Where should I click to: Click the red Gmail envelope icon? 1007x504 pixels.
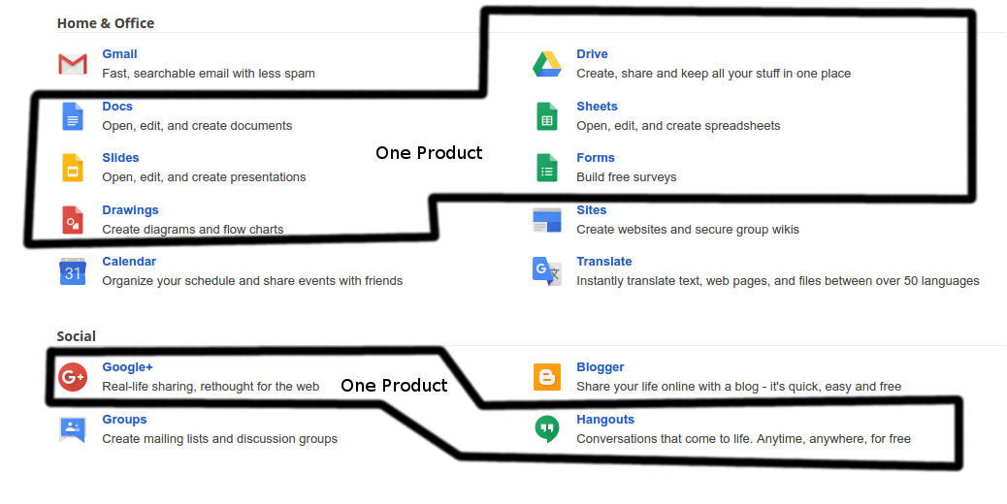73,64
